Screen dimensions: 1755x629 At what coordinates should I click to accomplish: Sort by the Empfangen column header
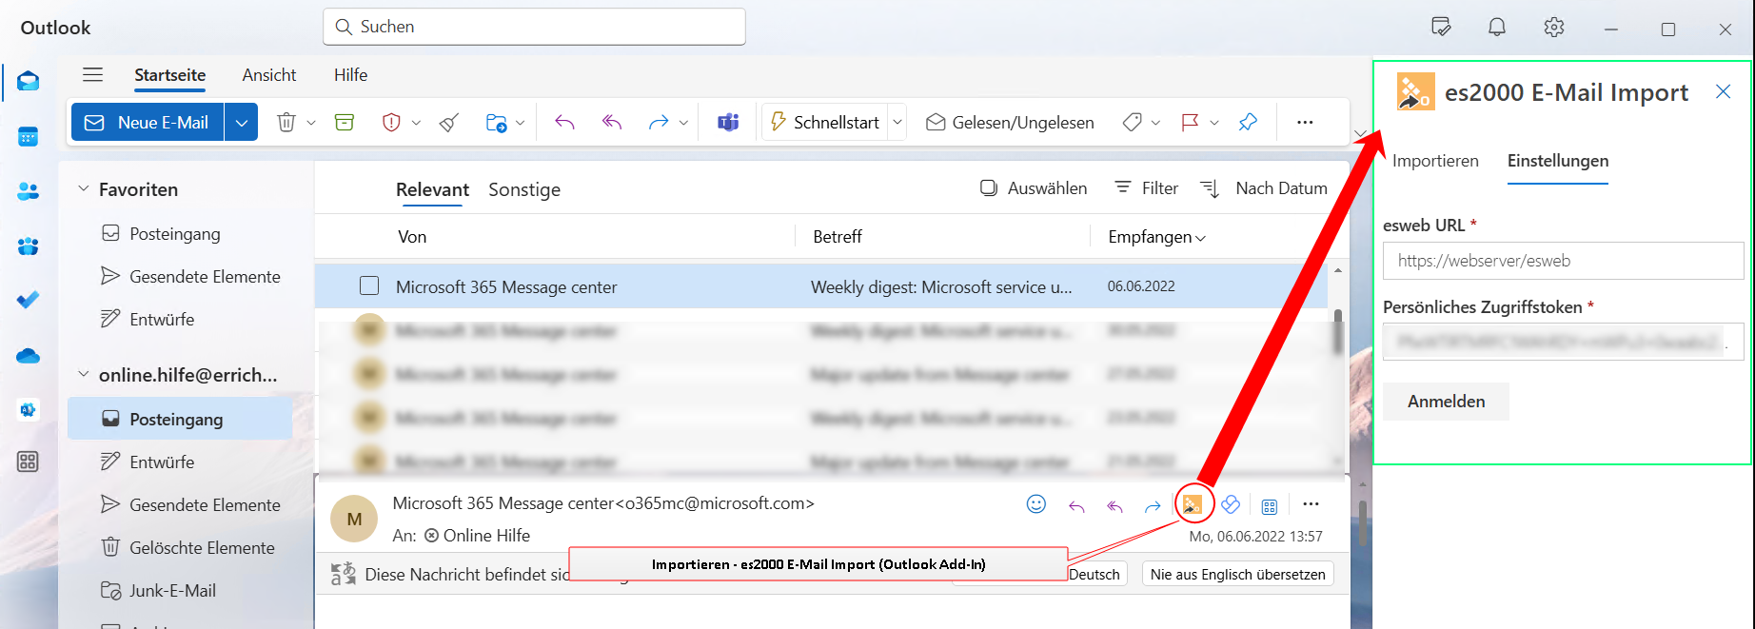pos(1156,237)
